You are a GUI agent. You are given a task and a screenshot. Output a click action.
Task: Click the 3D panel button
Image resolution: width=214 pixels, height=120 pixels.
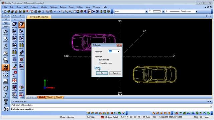[6, 19]
